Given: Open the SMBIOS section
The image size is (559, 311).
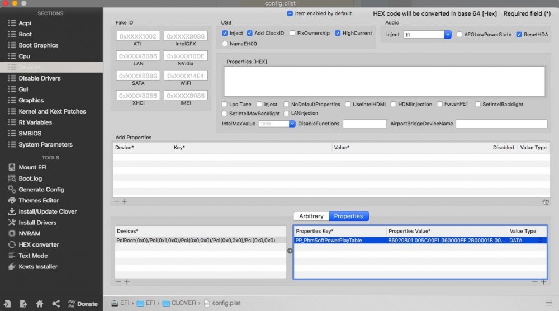Looking at the screenshot, I should pyautogui.click(x=30, y=133).
